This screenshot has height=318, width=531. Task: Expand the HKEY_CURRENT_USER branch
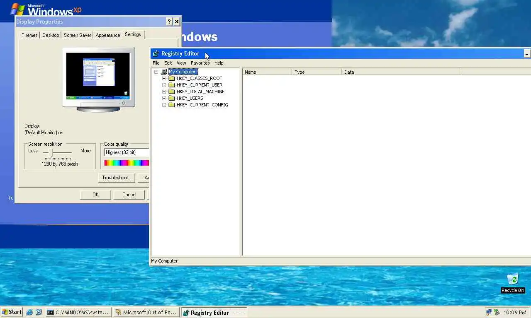164,85
